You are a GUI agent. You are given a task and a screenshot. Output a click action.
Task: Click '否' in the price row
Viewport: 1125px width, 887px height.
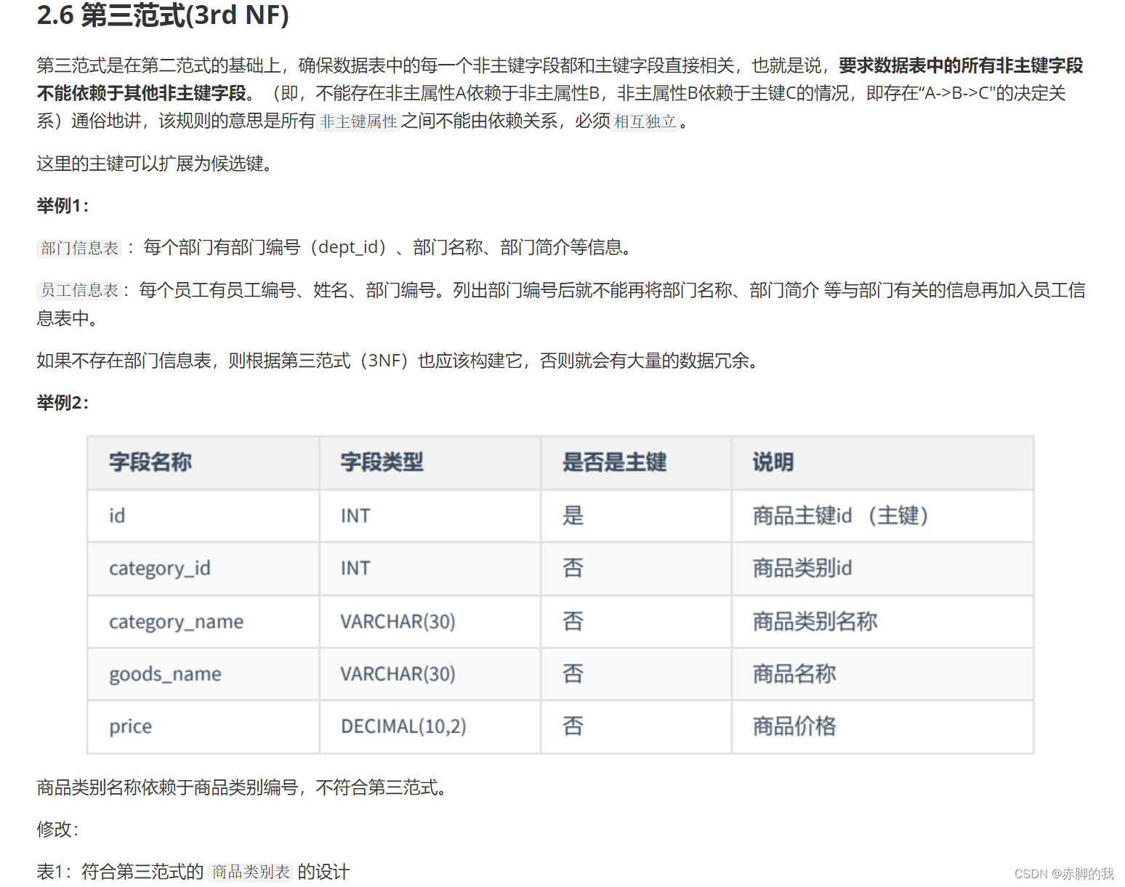tap(573, 726)
